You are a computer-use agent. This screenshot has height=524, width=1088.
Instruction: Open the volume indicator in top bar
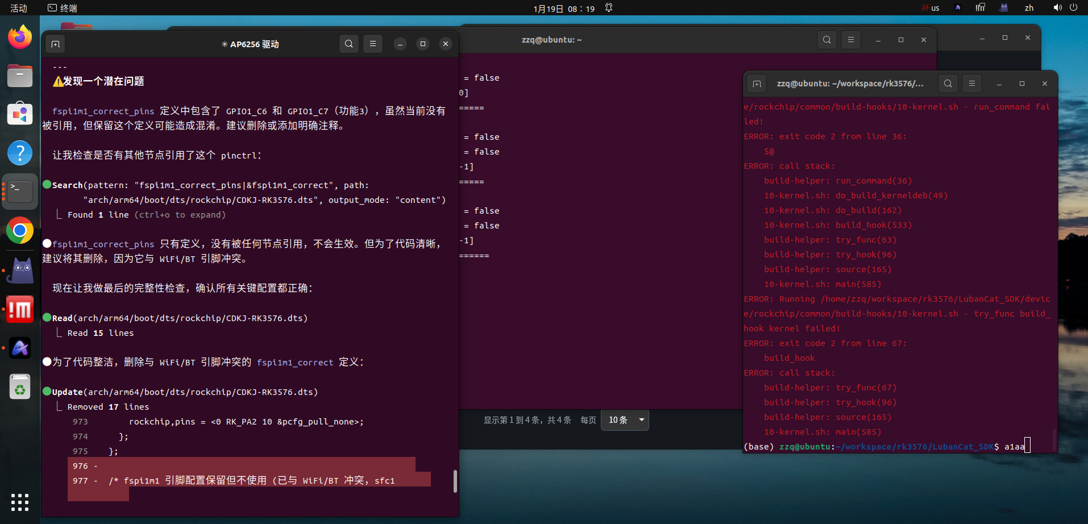1057,8
